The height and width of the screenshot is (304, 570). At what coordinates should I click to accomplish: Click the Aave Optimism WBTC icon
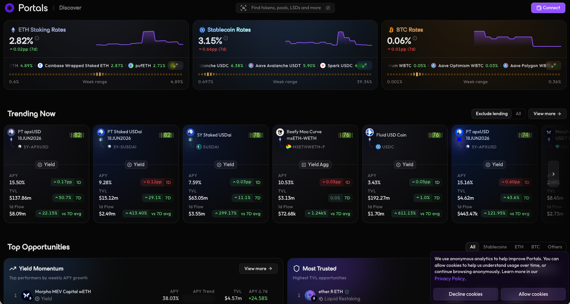click(434, 65)
